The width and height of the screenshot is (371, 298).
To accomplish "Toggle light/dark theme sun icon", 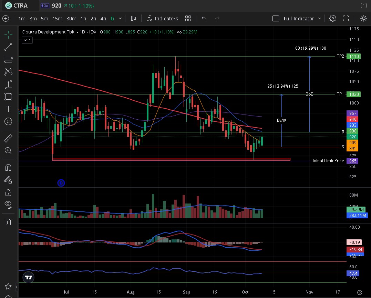I will 363,19.
